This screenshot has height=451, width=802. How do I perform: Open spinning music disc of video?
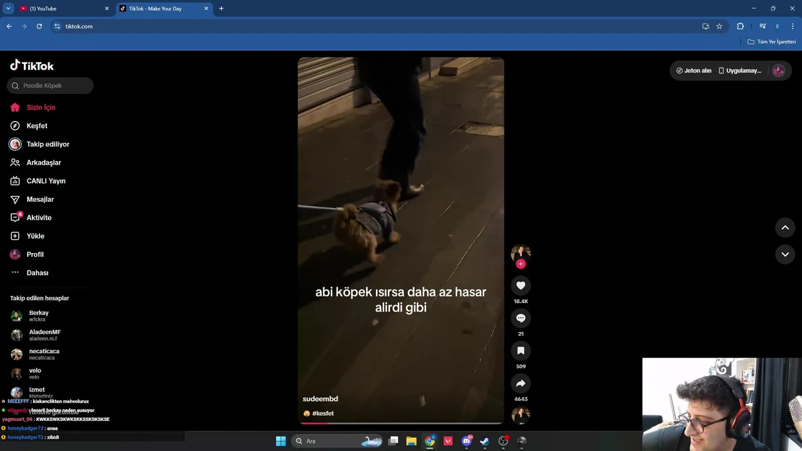tap(521, 415)
